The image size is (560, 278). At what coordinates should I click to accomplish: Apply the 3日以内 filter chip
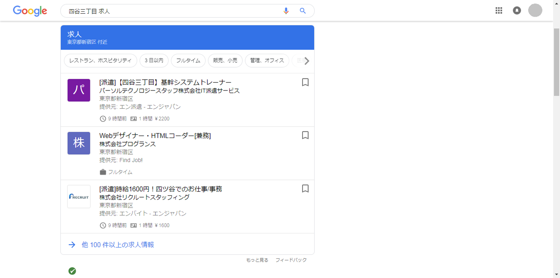154,60
